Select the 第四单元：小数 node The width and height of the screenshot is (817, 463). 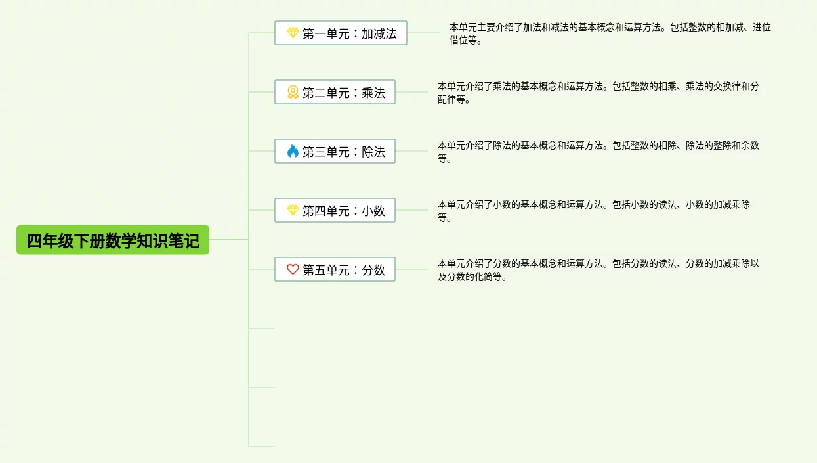pyautogui.click(x=335, y=210)
